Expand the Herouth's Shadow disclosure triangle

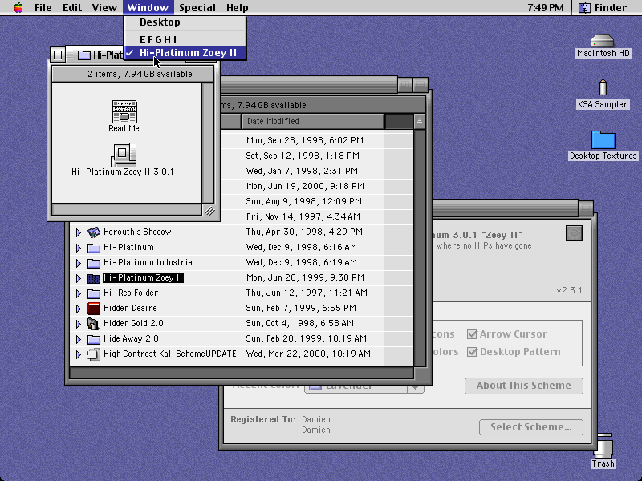[78, 232]
